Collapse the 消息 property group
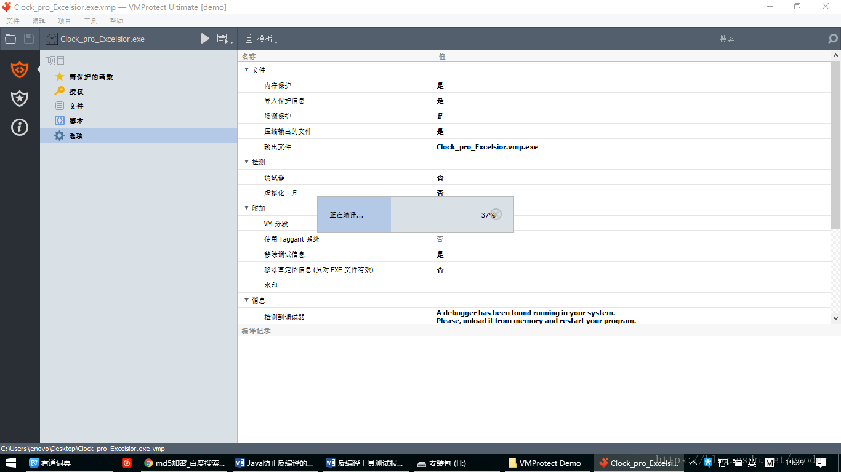 [x=247, y=300]
